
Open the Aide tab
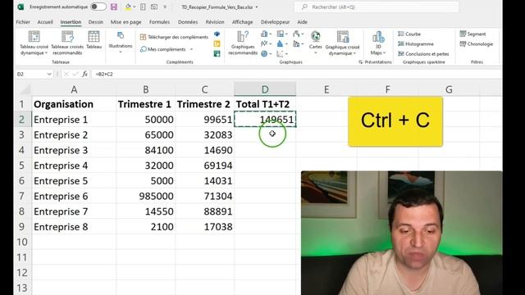[x=303, y=22]
